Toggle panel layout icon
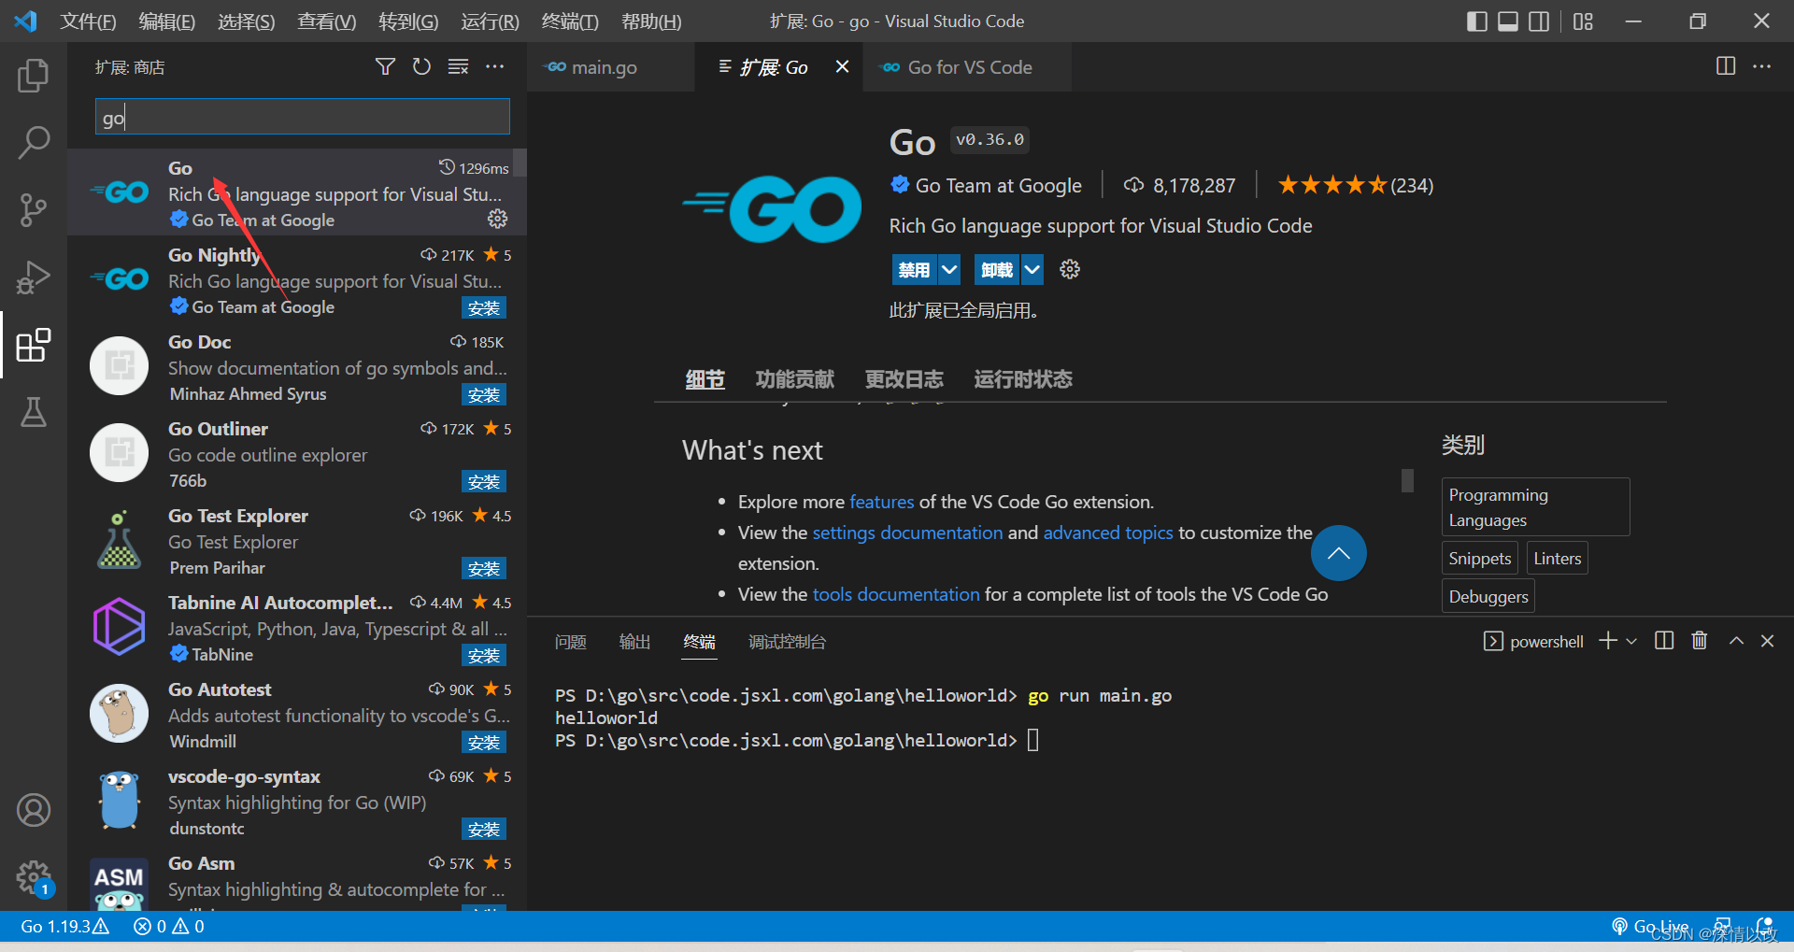The width and height of the screenshot is (1794, 952). coord(1507,21)
